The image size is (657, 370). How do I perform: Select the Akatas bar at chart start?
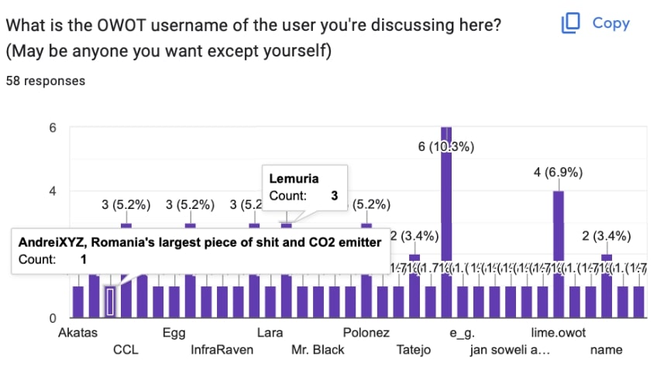pos(78,301)
